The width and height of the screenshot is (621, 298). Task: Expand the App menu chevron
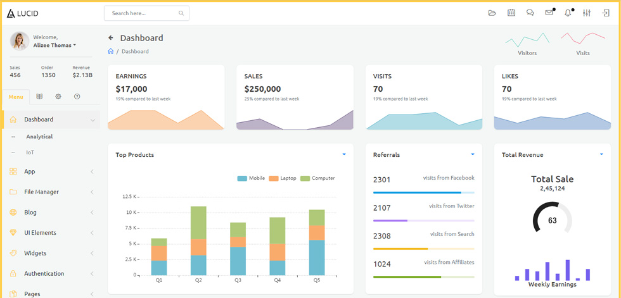coord(92,171)
